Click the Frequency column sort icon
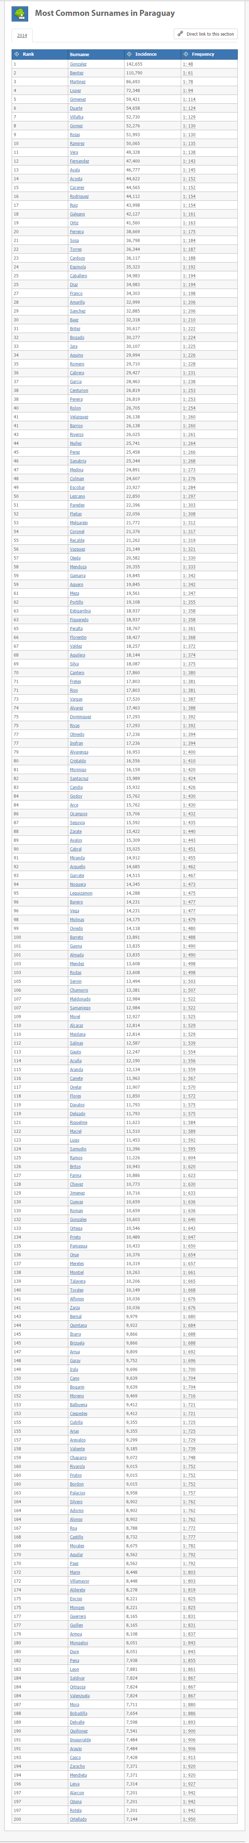 click(186, 54)
